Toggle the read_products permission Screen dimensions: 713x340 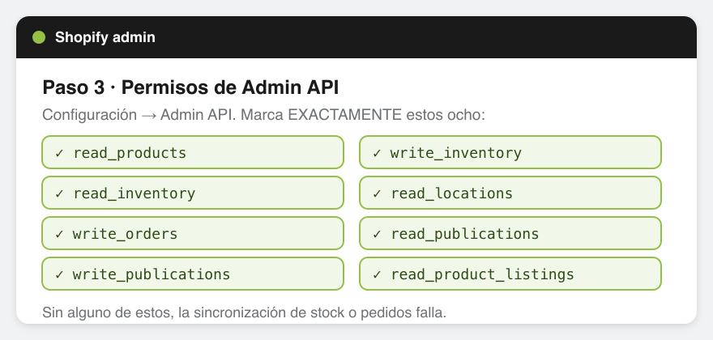[193, 152]
